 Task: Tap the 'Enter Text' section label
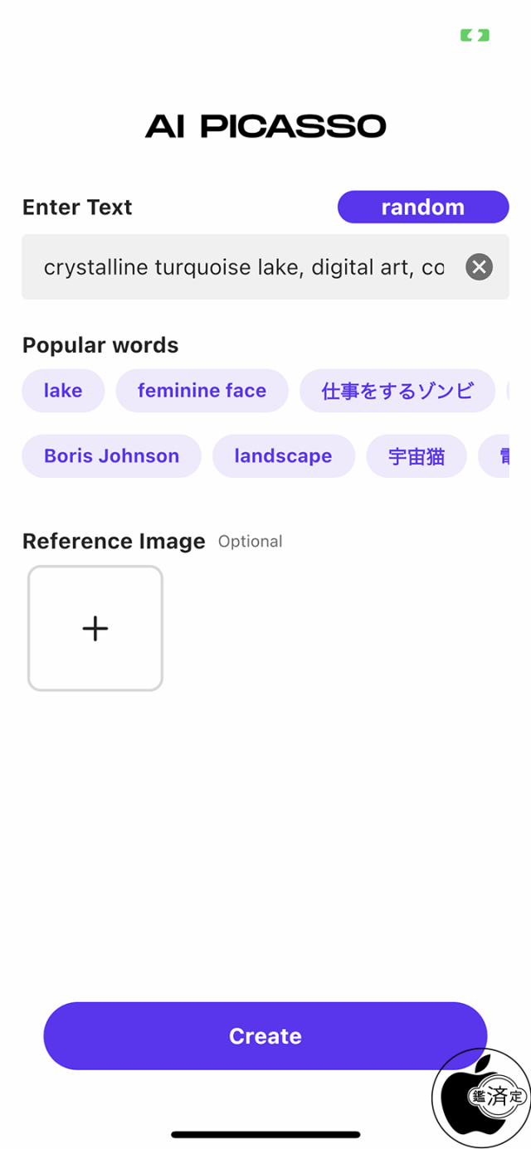pyautogui.click(x=76, y=207)
